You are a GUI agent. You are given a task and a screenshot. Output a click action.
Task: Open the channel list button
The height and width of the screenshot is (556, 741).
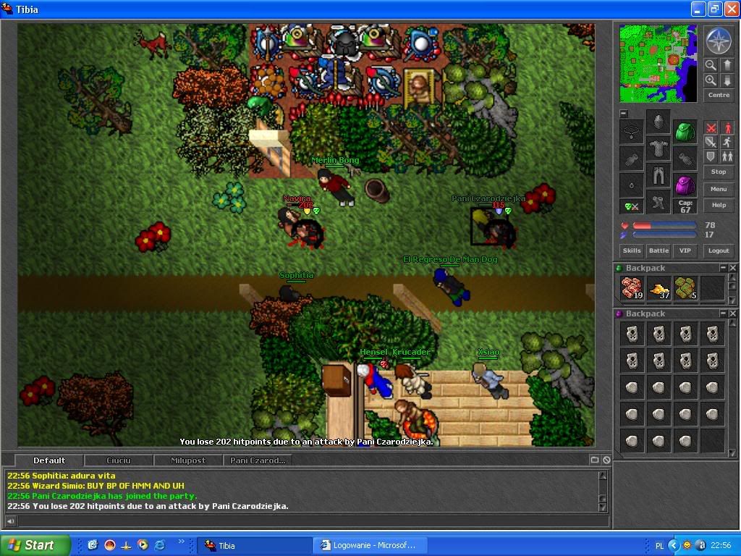(x=595, y=460)
